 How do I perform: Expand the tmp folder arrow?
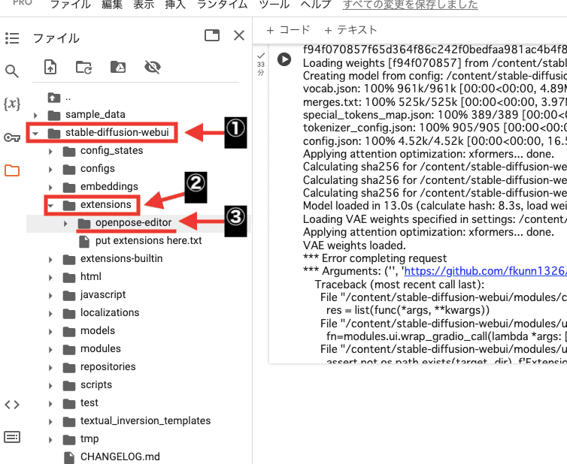click(50, 440)
